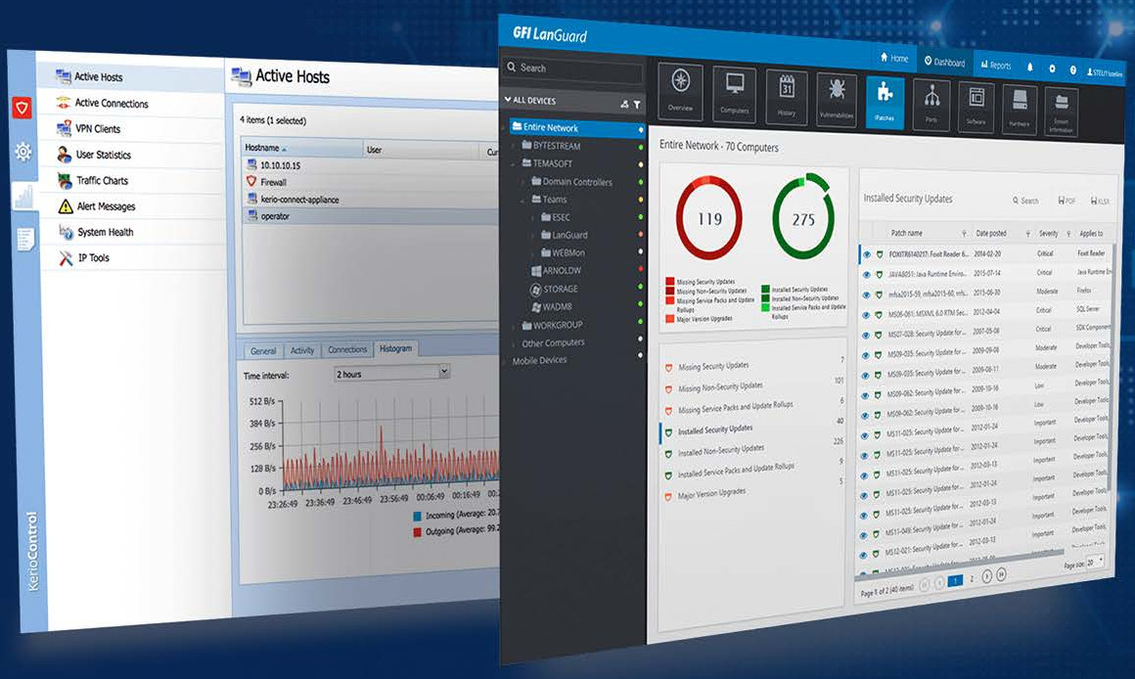The image size is (1135, 679).
Task: Switch to the General tab in Kerio
Action: coord(263,350)
